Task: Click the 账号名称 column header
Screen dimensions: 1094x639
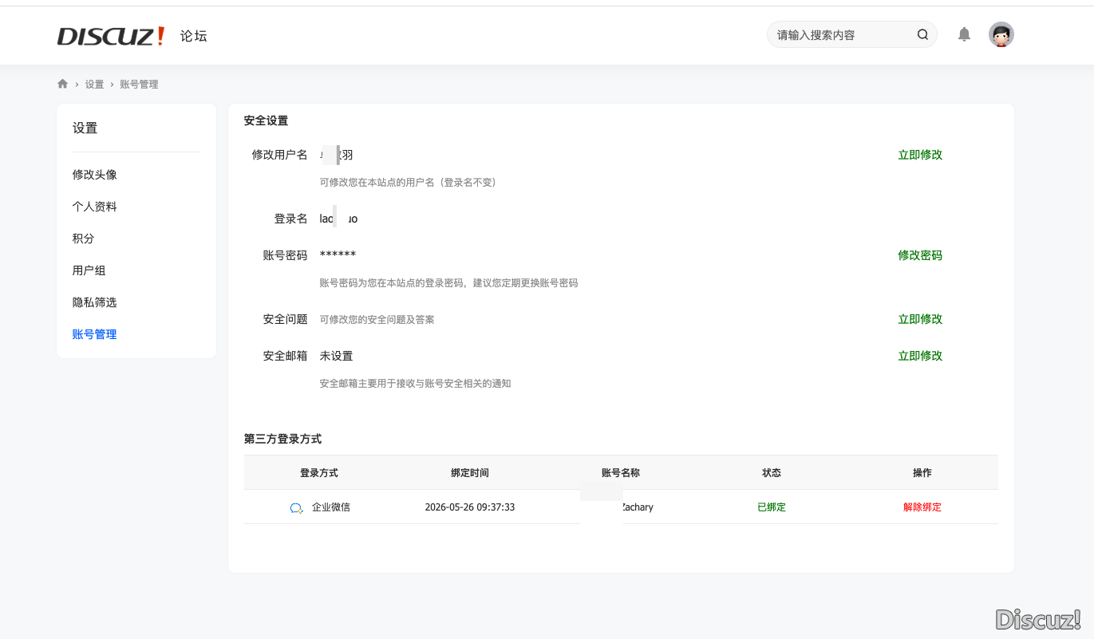Action: tap(621, 473)
